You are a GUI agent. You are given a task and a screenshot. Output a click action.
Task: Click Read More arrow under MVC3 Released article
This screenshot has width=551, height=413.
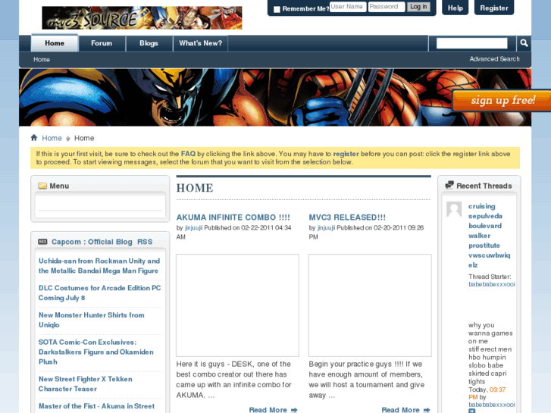coord(427,410)
